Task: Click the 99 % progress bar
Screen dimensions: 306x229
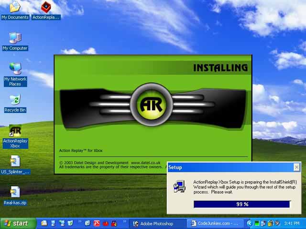Action: (242, 204)
